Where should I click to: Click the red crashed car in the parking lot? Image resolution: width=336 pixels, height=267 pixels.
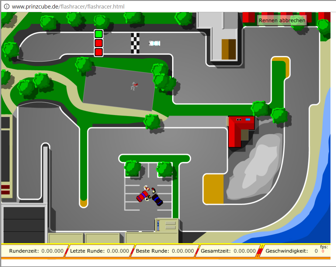[143, 196]
